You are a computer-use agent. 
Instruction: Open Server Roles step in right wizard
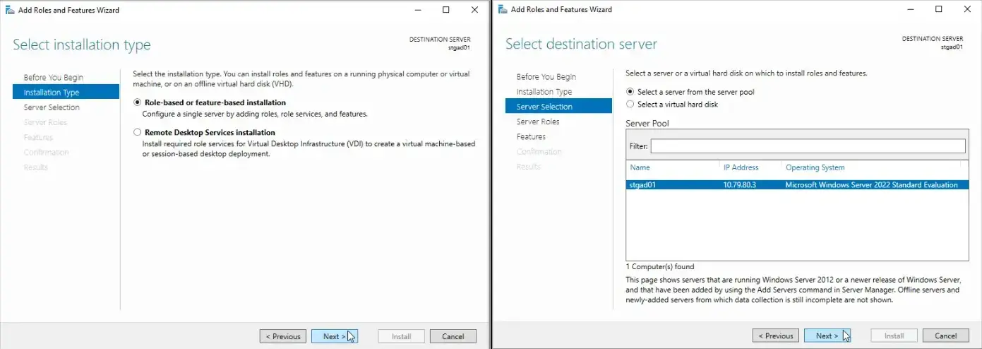pos(538,122)
